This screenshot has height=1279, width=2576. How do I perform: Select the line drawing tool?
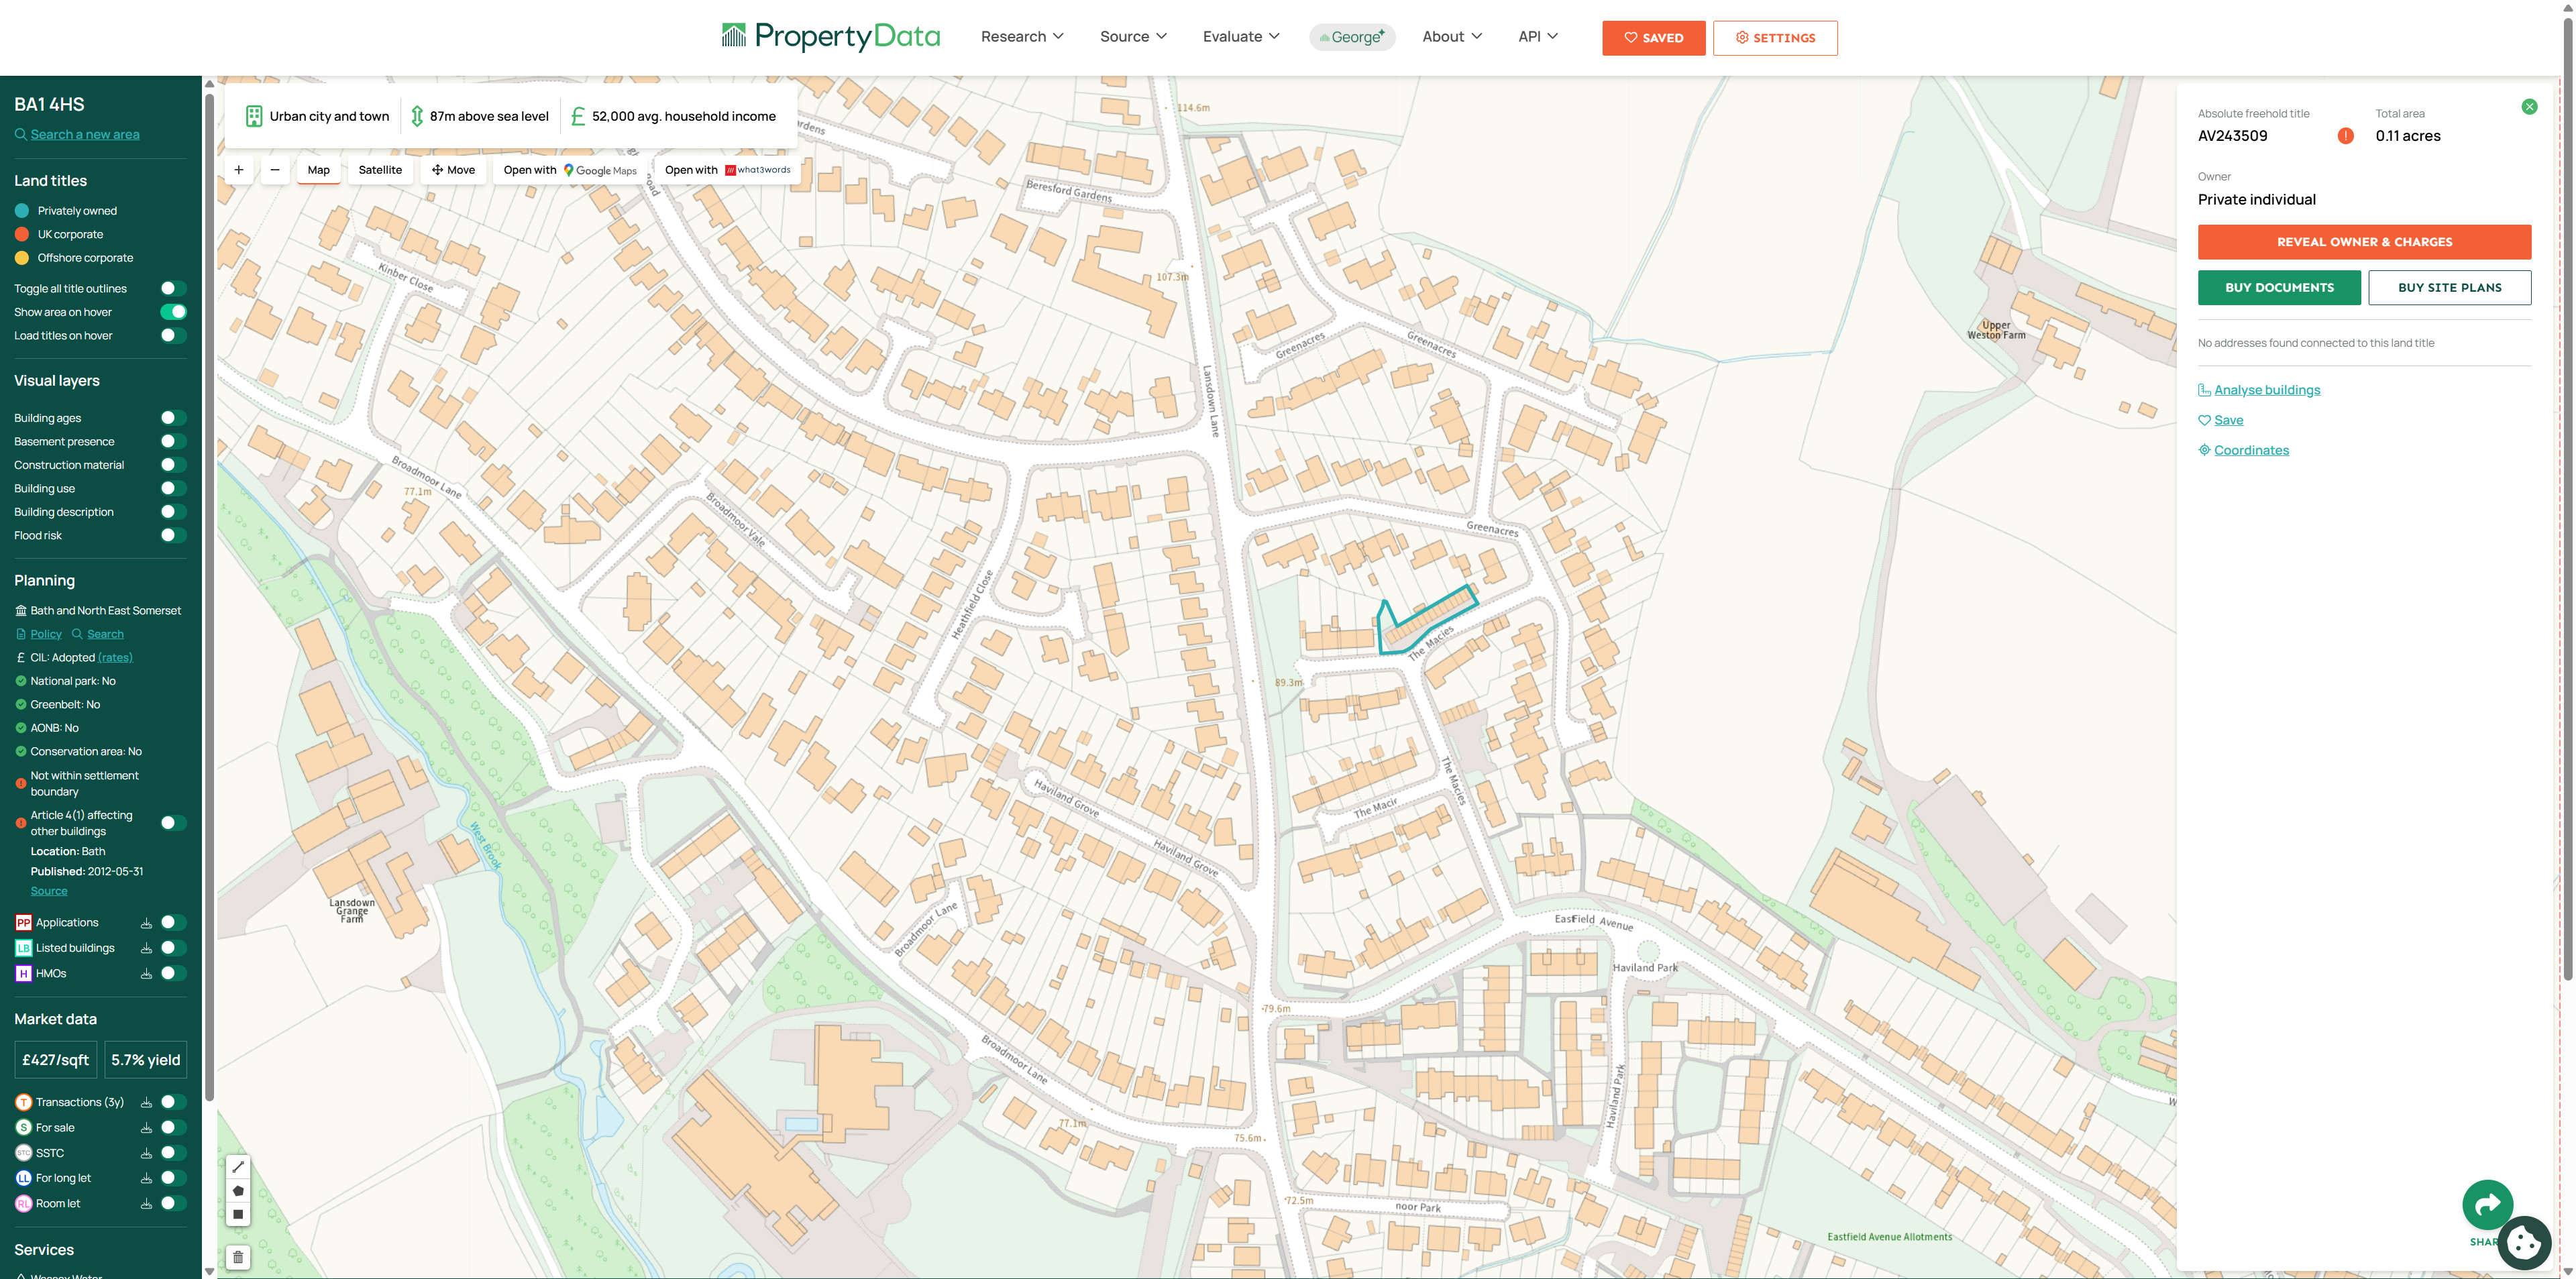238,1167
